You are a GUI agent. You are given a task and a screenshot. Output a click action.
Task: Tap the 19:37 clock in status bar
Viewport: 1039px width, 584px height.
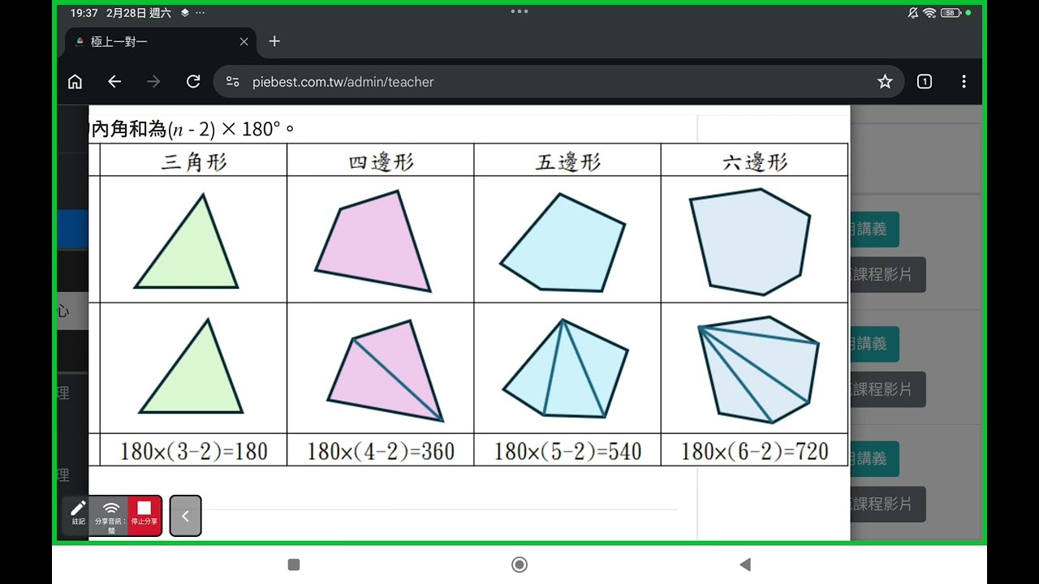pyautogui.click(x=84, y=13)
